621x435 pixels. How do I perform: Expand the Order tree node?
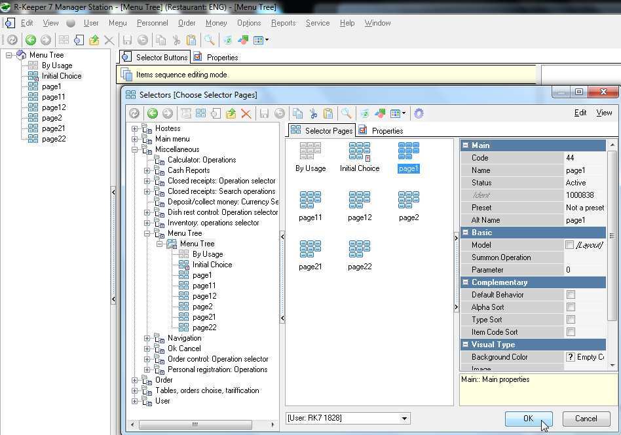coord(135,381)
